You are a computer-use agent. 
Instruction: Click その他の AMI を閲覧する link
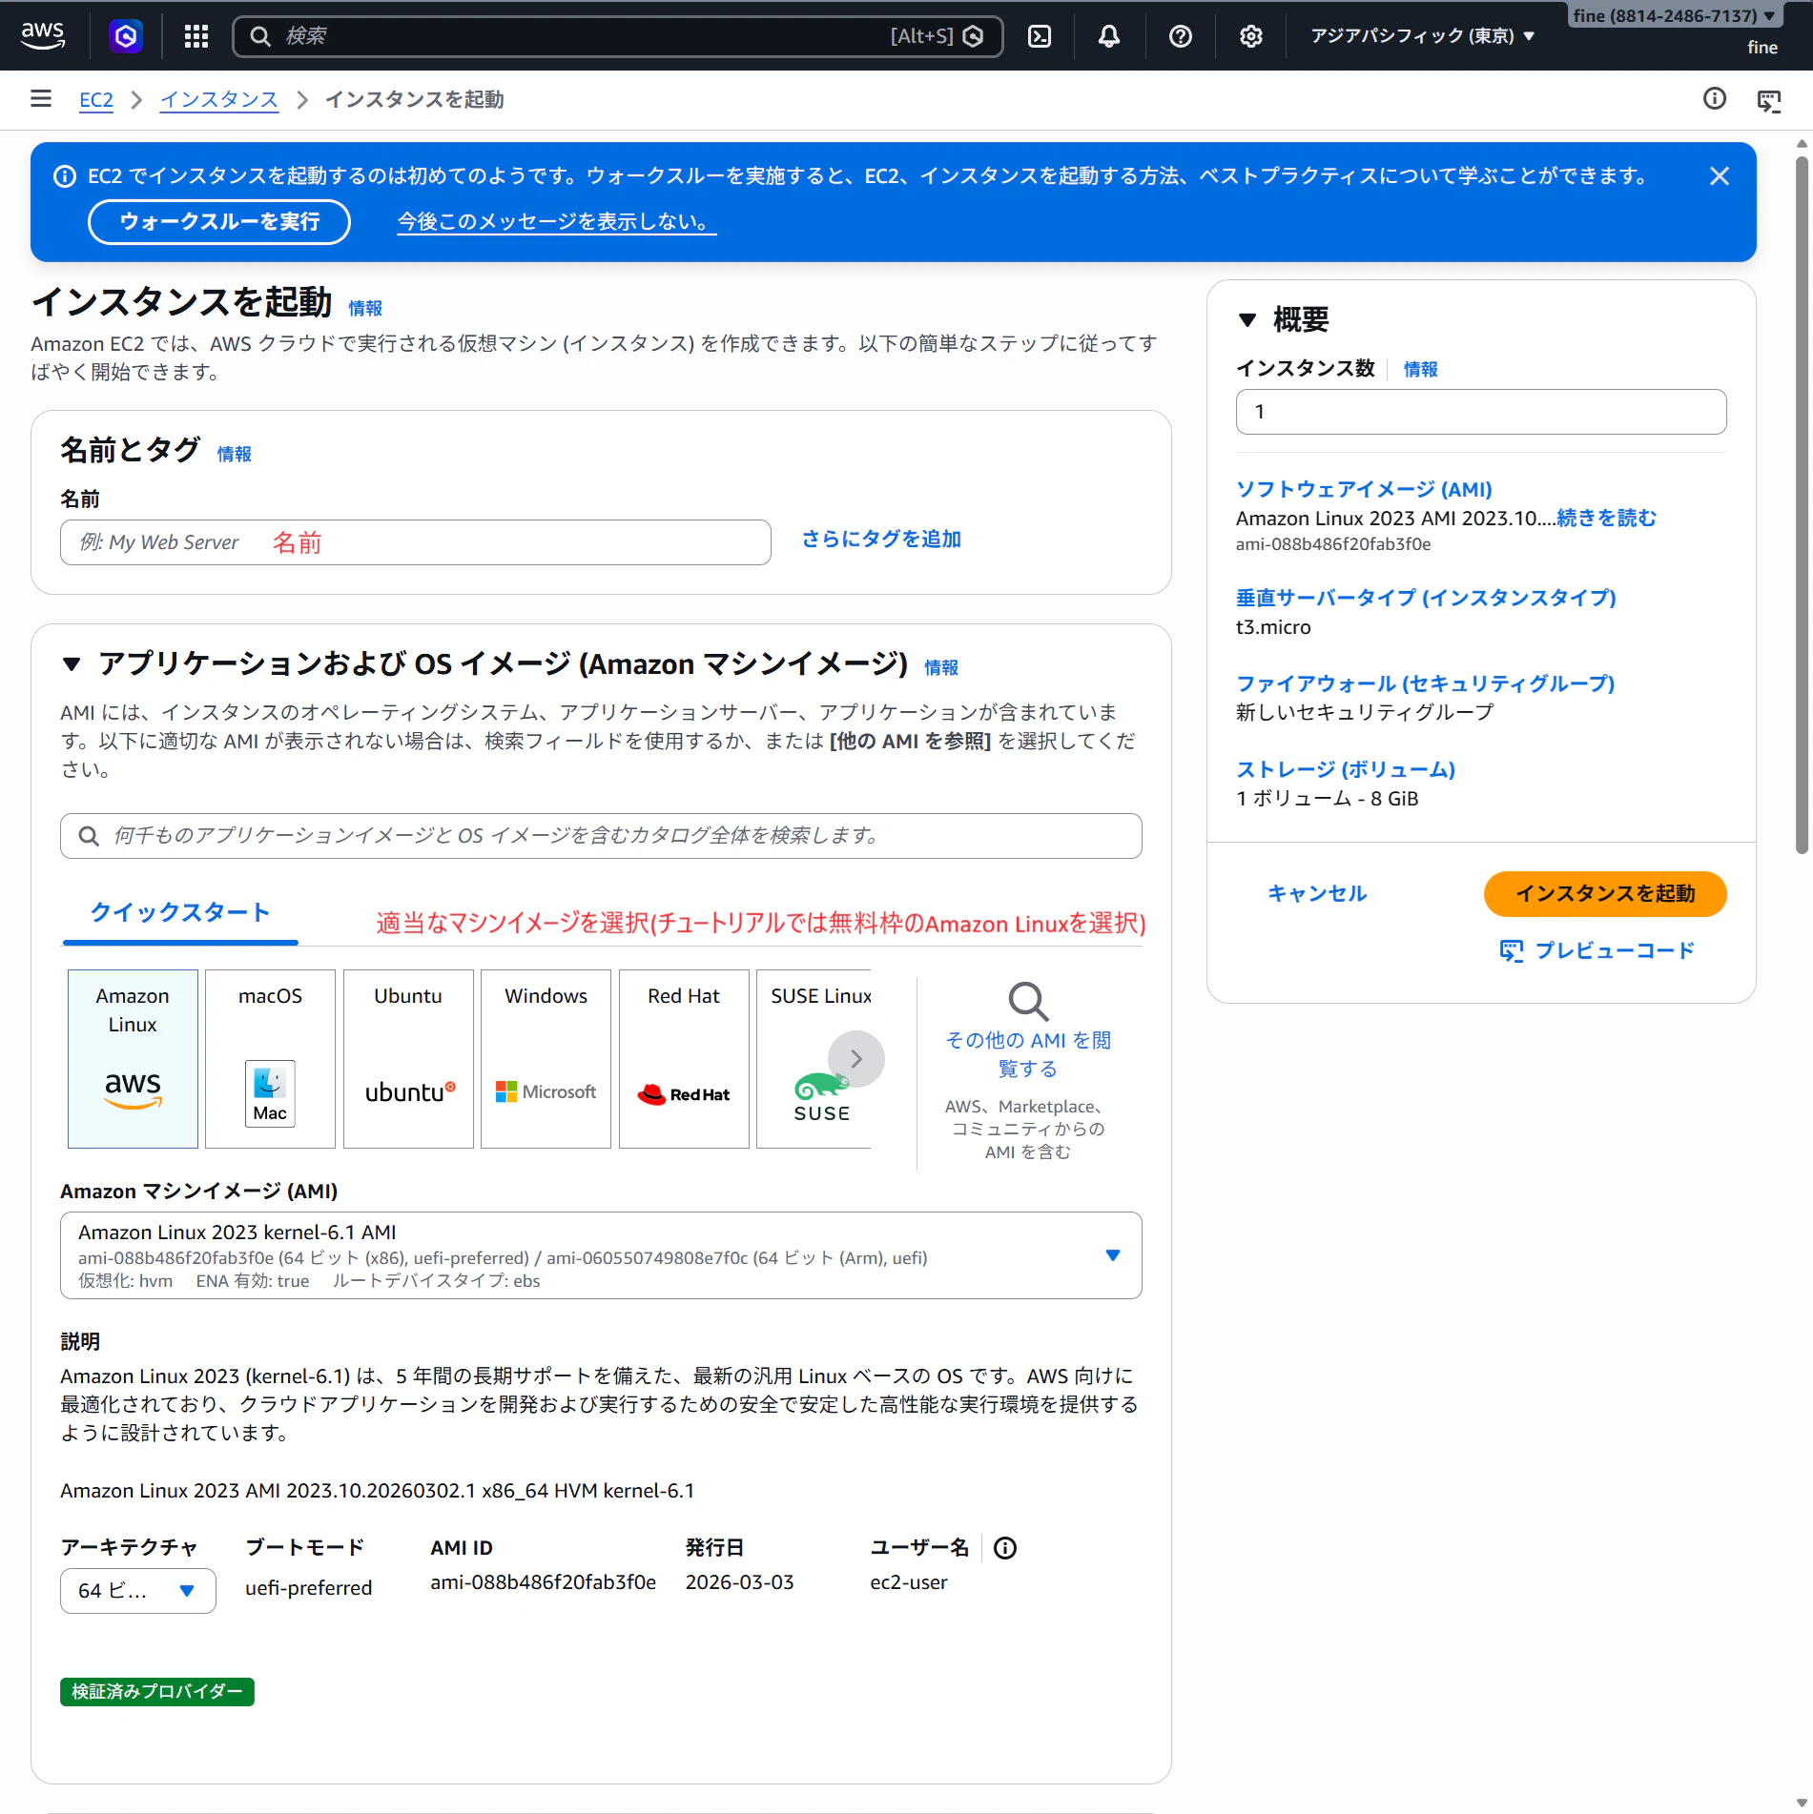tap(1028, 1054)
